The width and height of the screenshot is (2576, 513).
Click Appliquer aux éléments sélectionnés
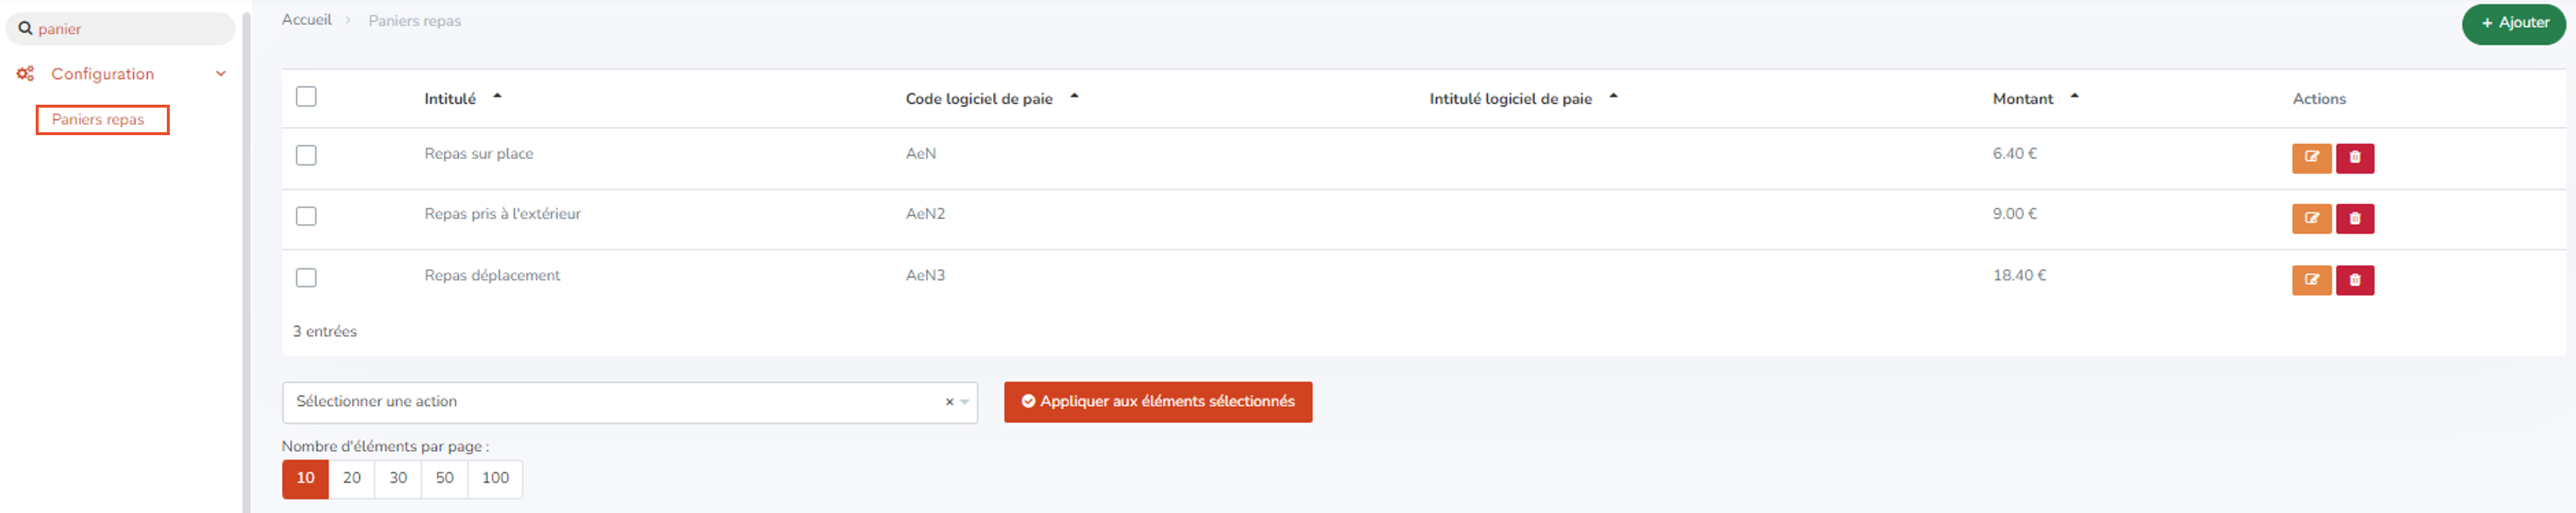(x=1157, y=402)
